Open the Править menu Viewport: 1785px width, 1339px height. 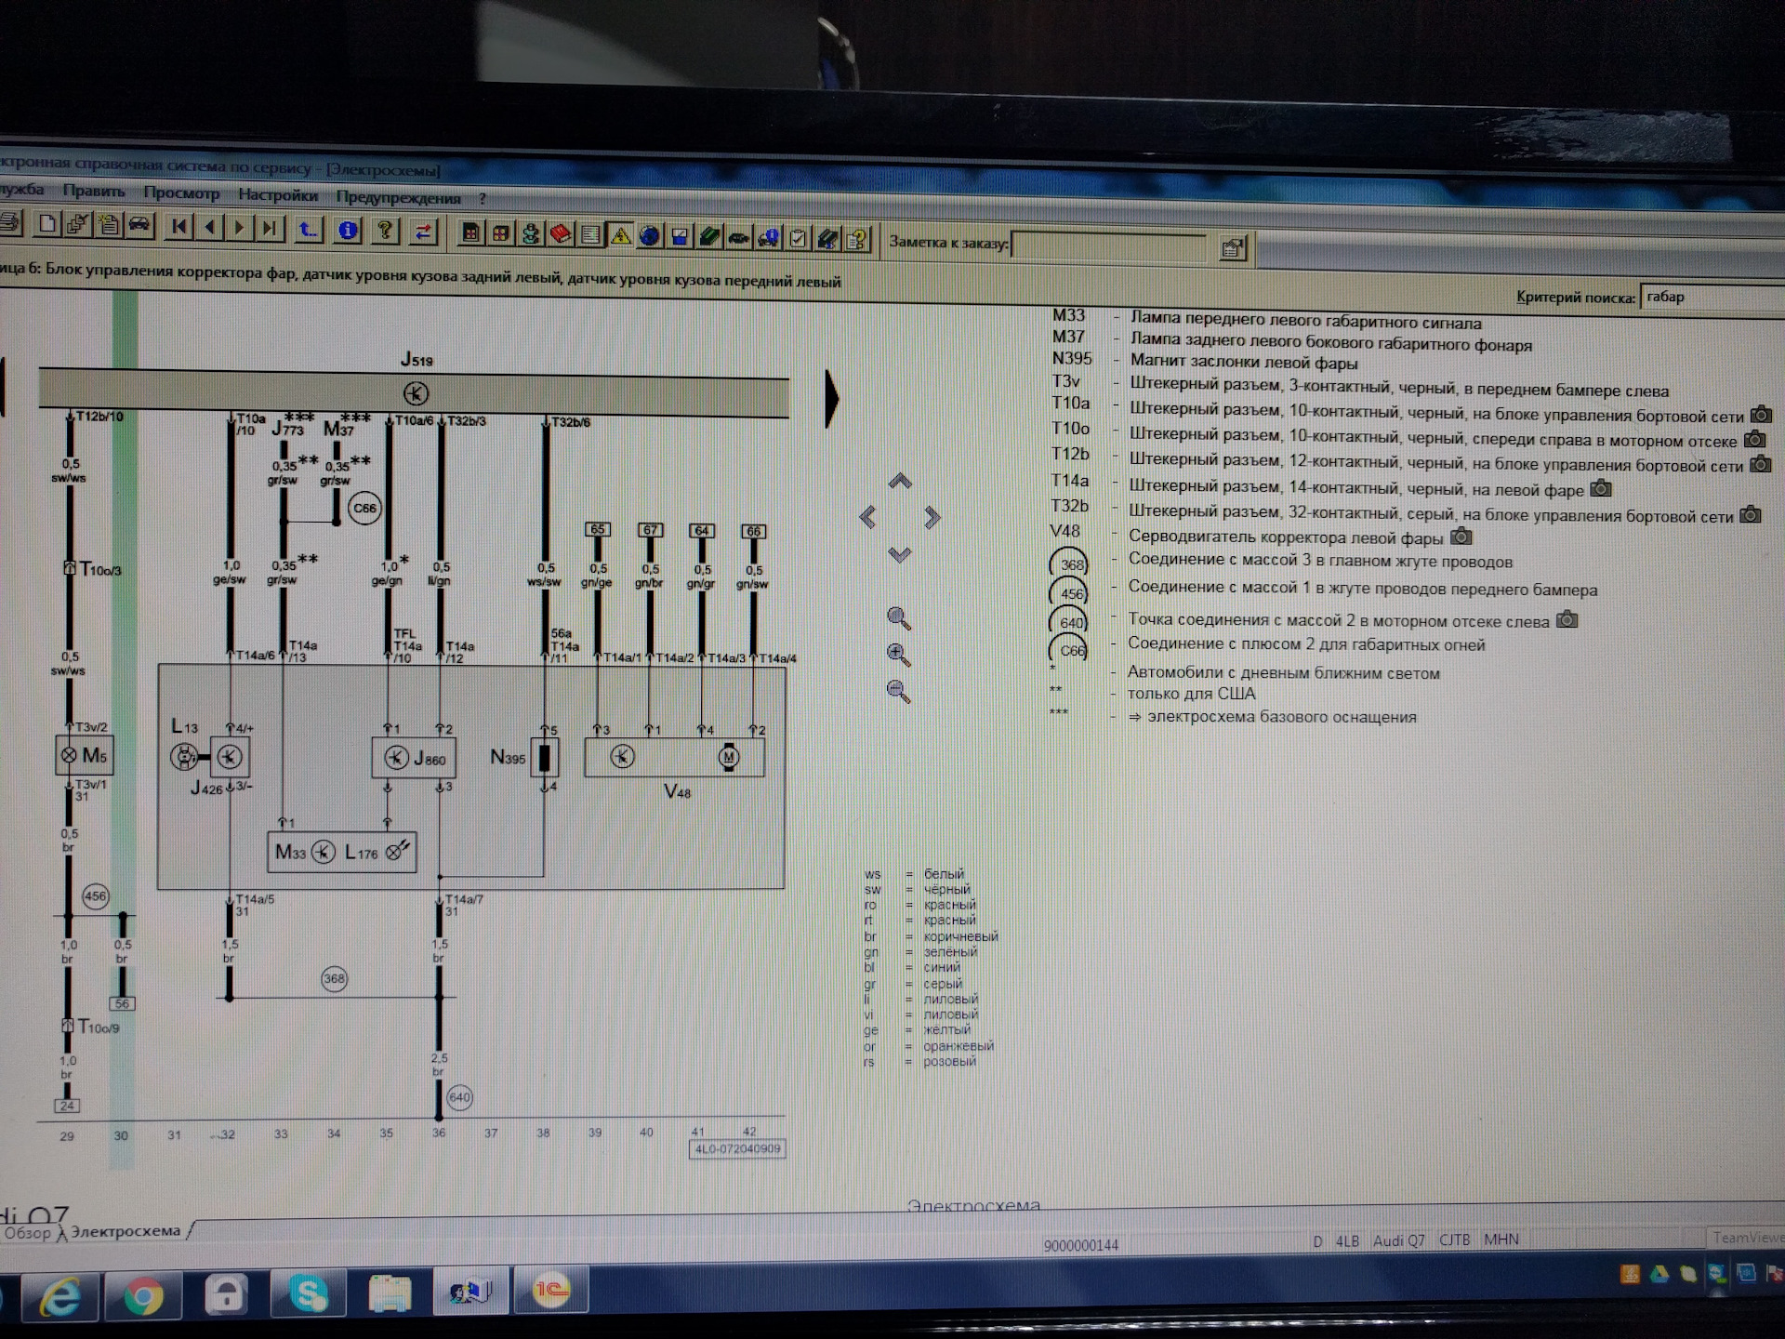94,191
